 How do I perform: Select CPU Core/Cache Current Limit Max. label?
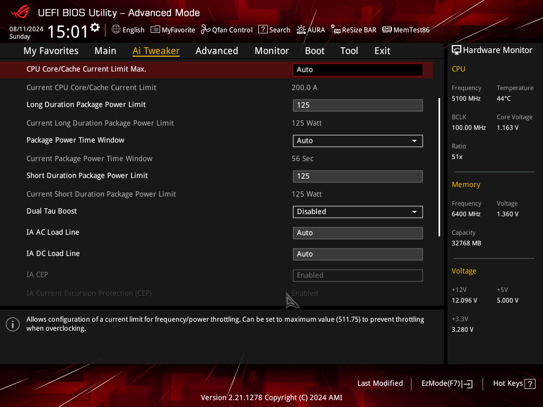86,69
